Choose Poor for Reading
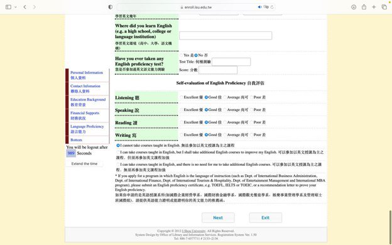Screen dimensions: 392x245 [251, 122]
